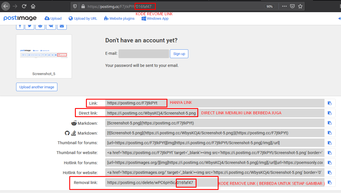Image resolution: width=341 pixels, height=193 pixels.
Task: Open the tracking protection shield icon
Action: pos(75,6)
